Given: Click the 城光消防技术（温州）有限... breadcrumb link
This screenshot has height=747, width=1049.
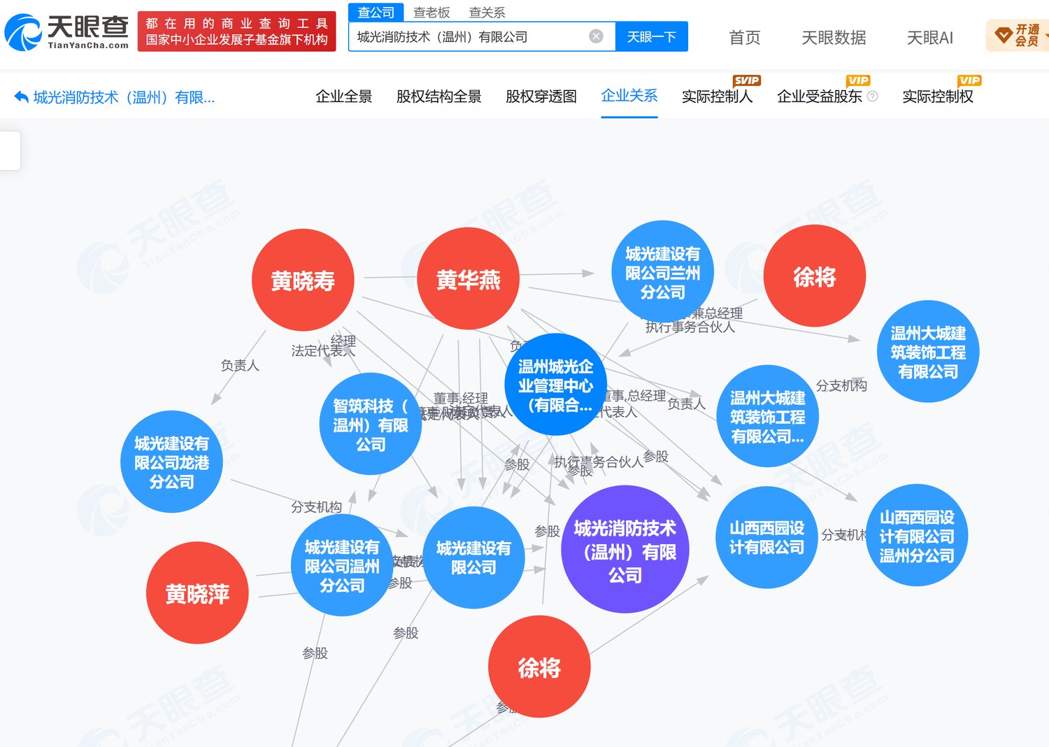Looking at the screenshot, I should (124, 97).
